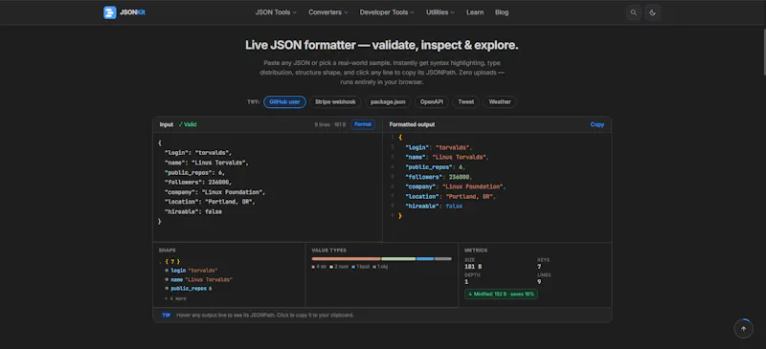Toggle dark mode with the moon icon
This screenshot has height=349, width=766.
653,12
